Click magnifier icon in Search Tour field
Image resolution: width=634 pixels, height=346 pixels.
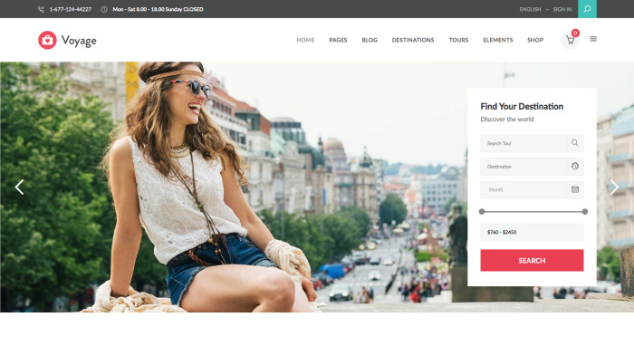click(574, 143)
